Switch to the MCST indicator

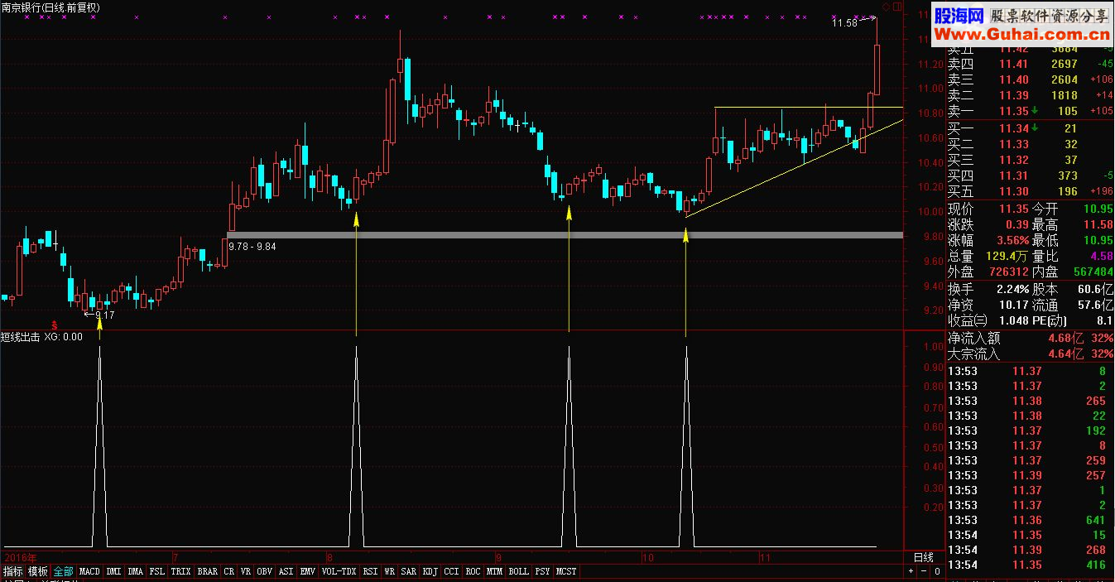tap(567, 571)
